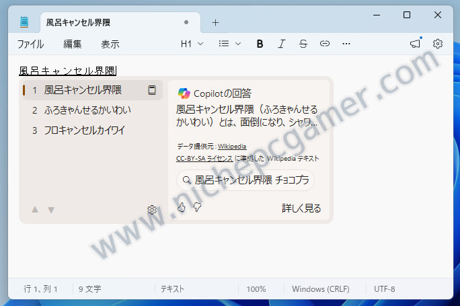
Task: Open the ファイル menu
Action: 30,44
